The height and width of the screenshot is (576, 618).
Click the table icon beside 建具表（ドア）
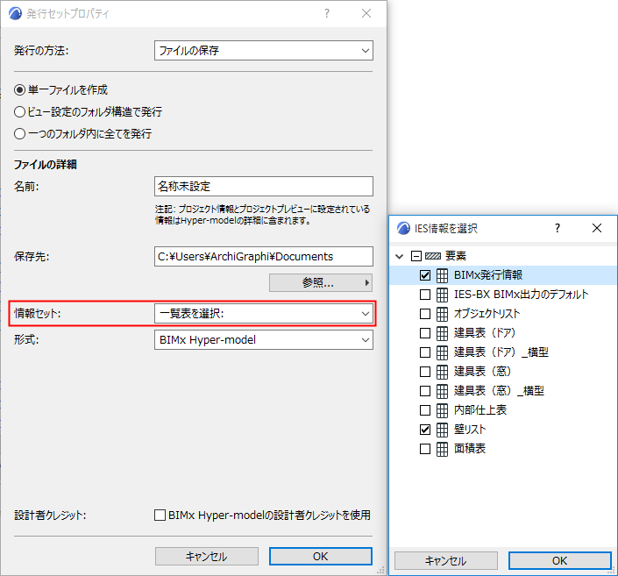click(442, 333)
